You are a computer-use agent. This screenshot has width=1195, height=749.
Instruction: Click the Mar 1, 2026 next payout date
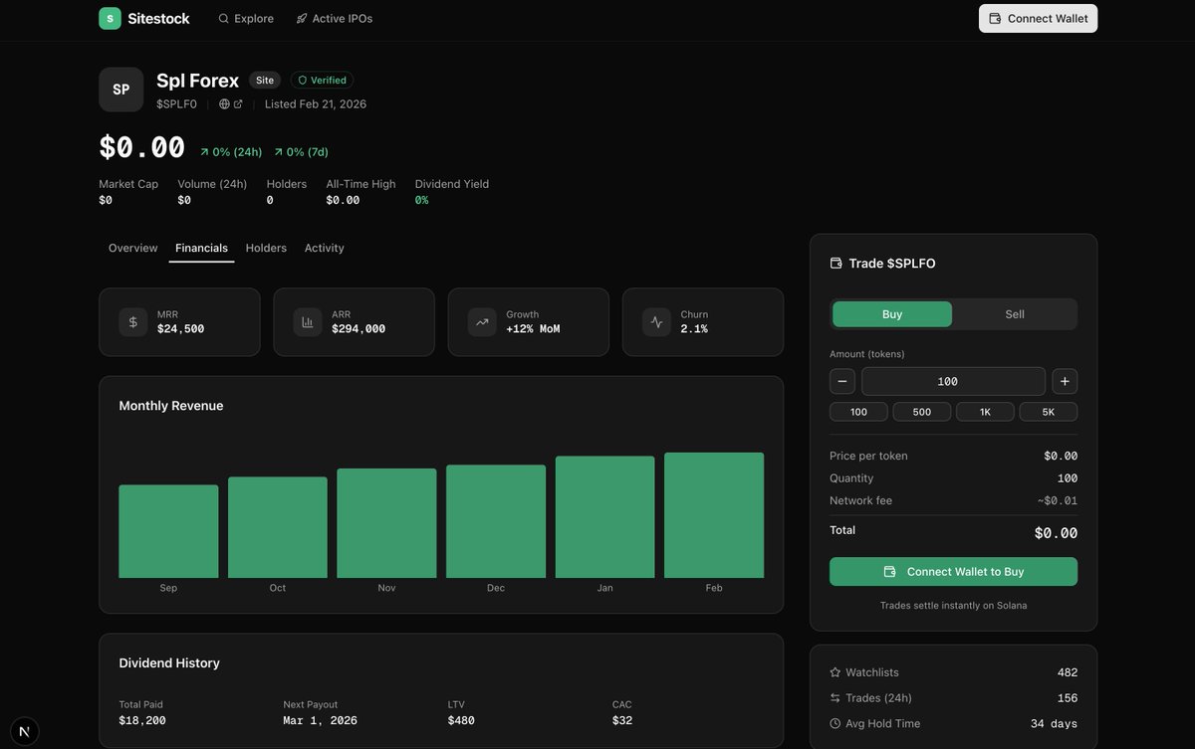pyautogui.click(x=320, y=720)
